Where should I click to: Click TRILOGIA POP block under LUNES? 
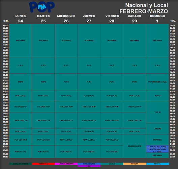click(x=21, y=106)
